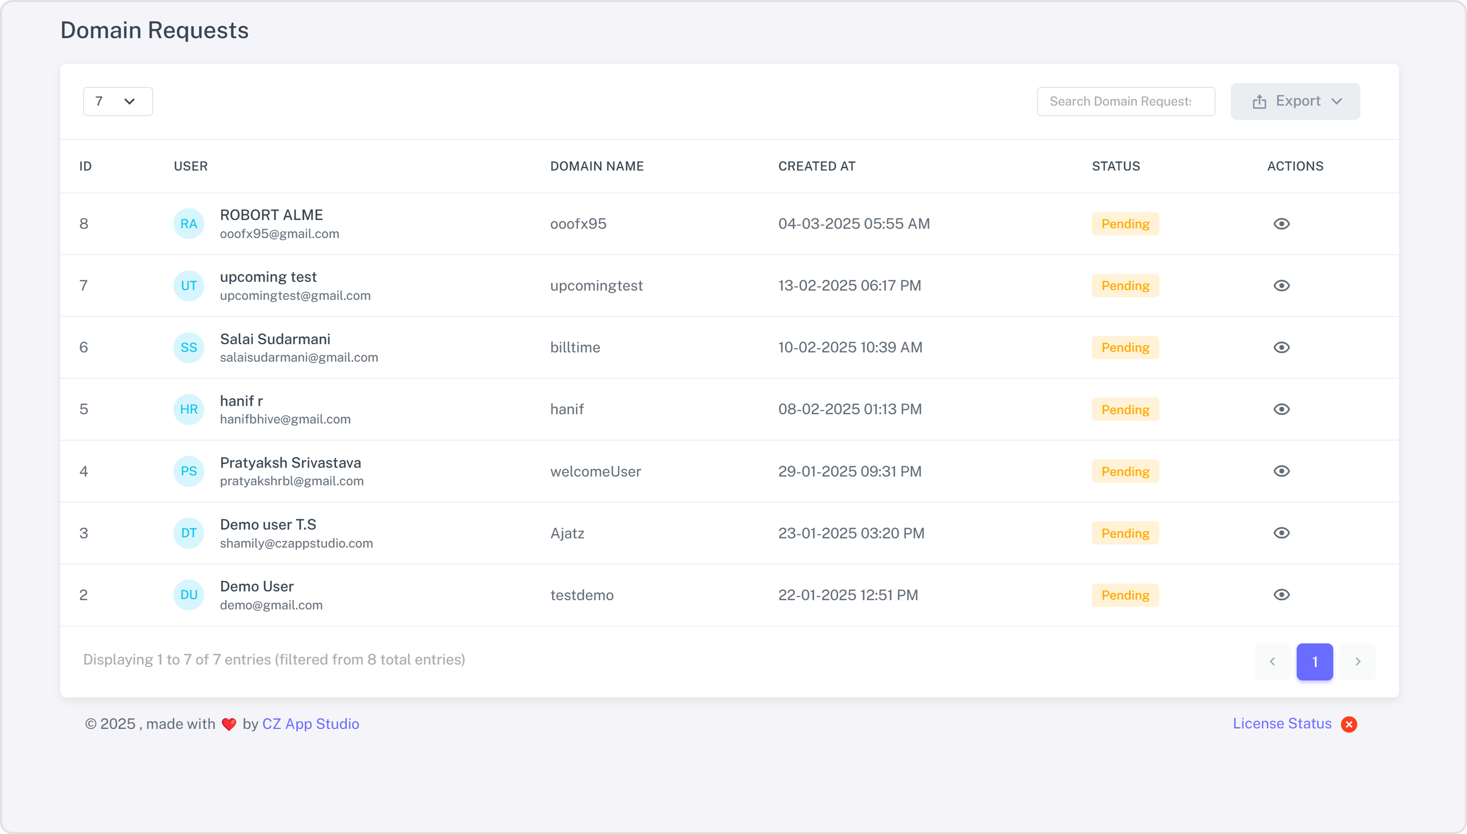Click the DU user avatar

(x=189, y=595)
